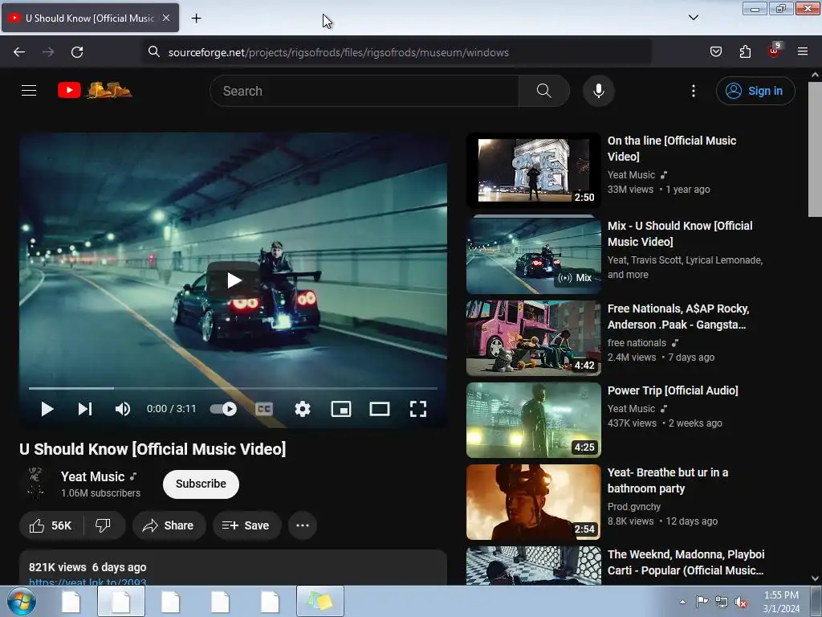
Task: Open the Windows Start menu
Action: click(x=22, y=601)
